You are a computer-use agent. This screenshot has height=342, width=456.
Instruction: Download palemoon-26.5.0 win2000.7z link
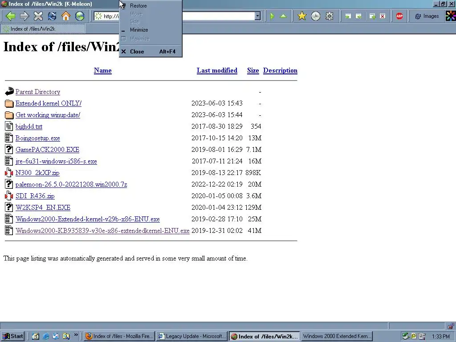pos(71,184)
